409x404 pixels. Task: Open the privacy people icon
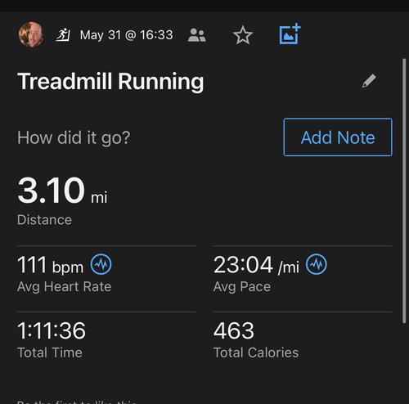coord(196,35)
